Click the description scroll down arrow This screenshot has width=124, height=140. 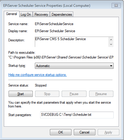coord(111,44)
